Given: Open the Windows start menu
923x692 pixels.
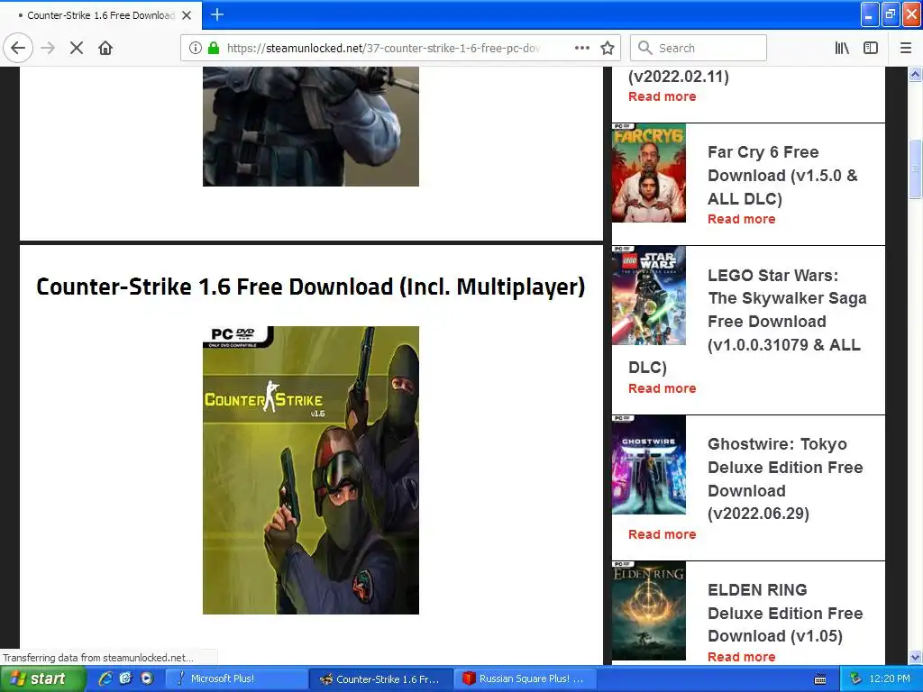Looking at the screenshot, I should pyautogui.click(x=42, y=678).
